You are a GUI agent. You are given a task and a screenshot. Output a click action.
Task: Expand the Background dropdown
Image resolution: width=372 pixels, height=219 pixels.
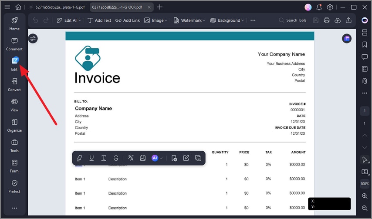point(243,20)
